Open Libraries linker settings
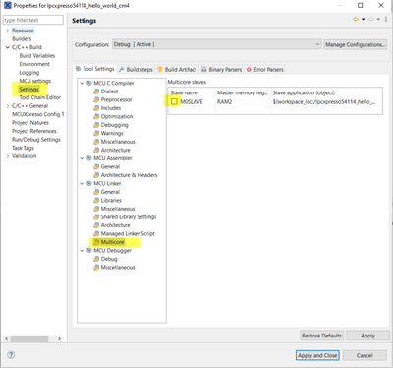This screenshot has width=393, height=368. [x=111, y=200]
